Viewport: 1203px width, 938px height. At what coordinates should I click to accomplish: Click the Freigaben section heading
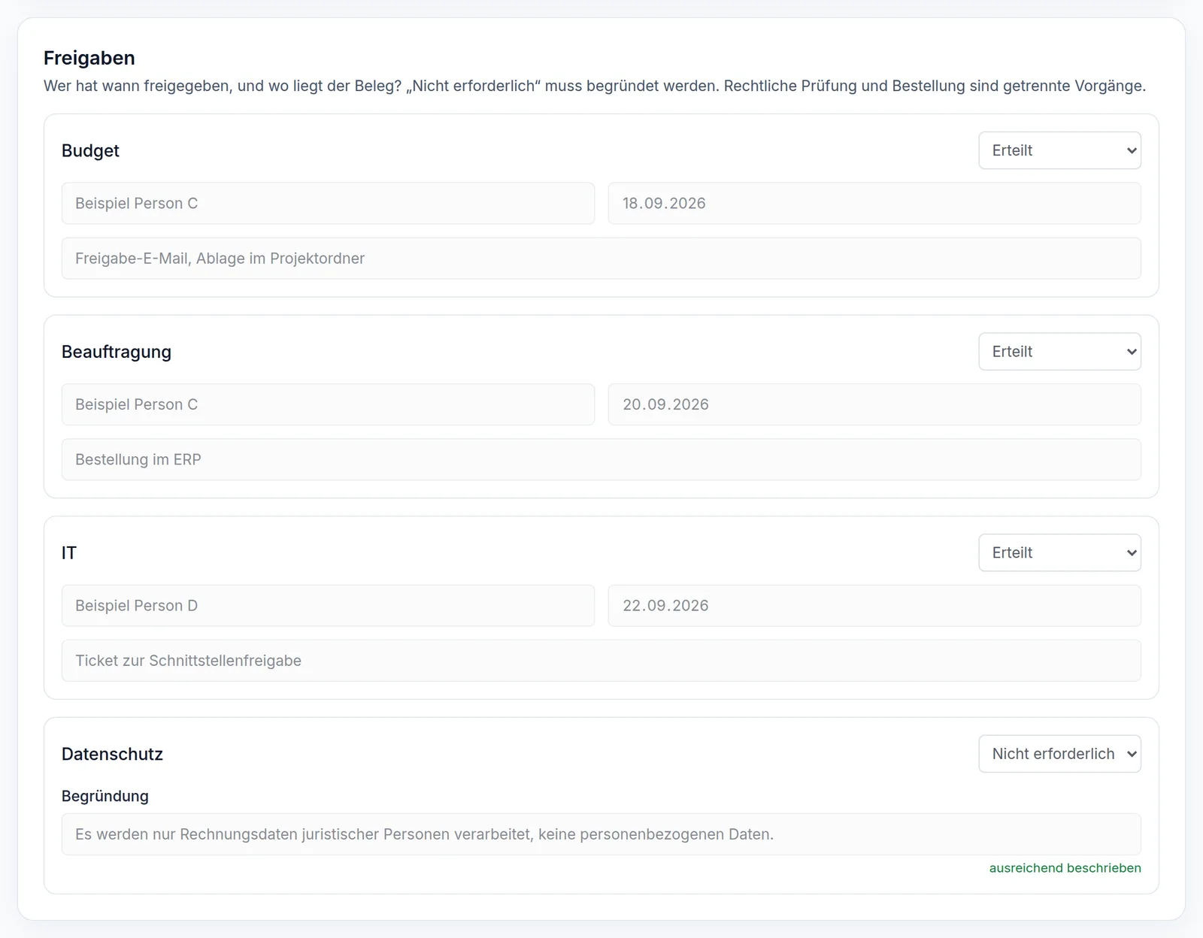click(x=89, y=58)
